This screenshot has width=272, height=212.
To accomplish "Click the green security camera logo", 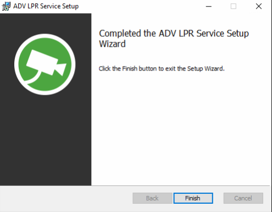I will (x=45, y=64).
